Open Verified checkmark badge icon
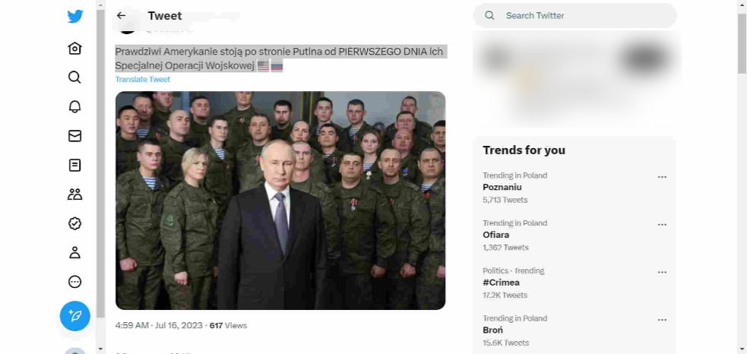Screen dimensions: 747x354 74,223
